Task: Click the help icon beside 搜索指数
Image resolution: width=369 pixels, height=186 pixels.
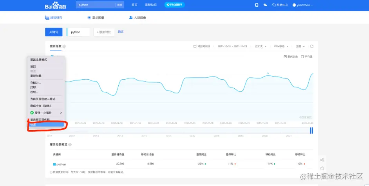Action: 64,46
